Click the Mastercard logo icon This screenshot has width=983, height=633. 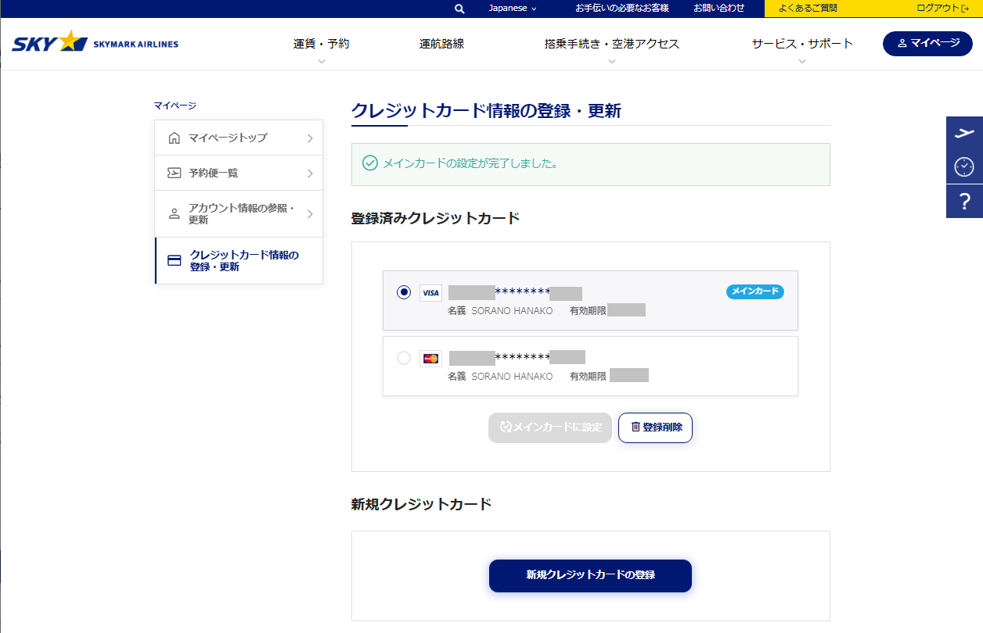click(x=430, y=359)
